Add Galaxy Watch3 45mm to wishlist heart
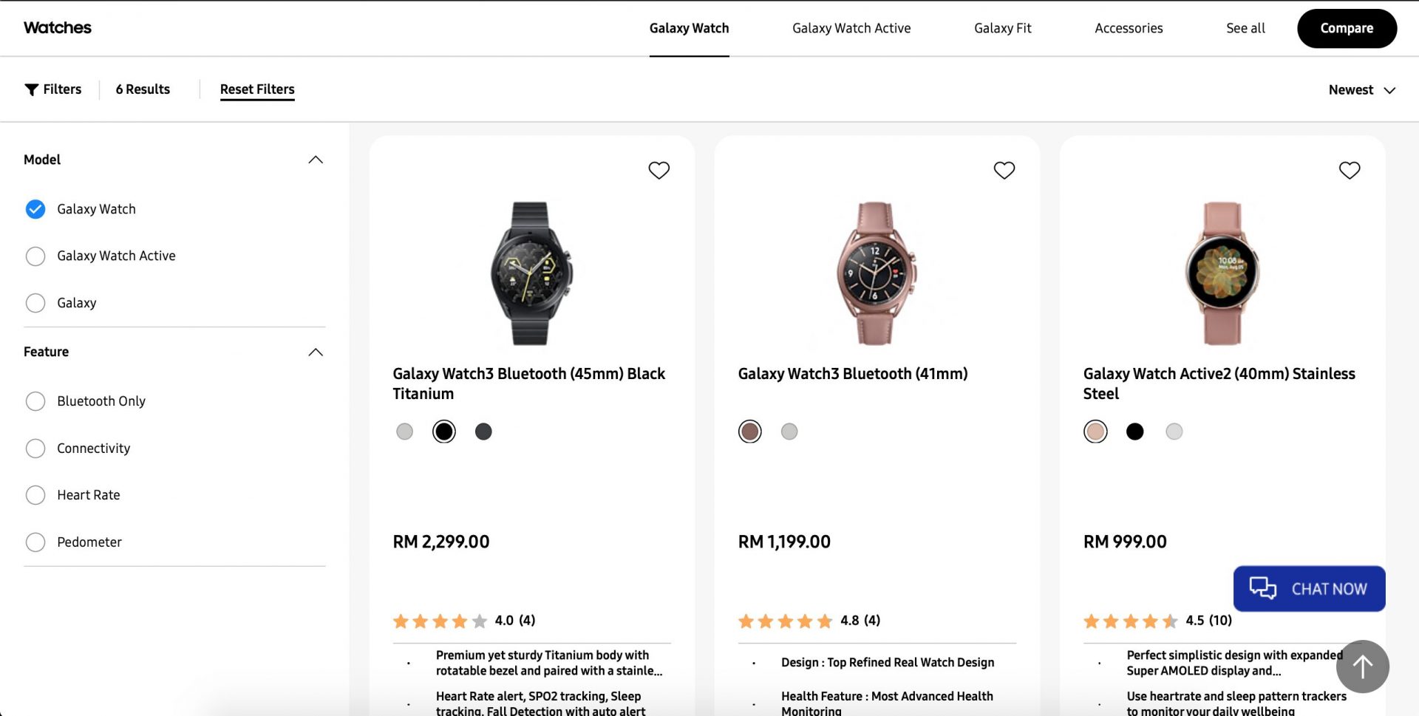This screenshot has height=716, width=1419. coord(659,170)
